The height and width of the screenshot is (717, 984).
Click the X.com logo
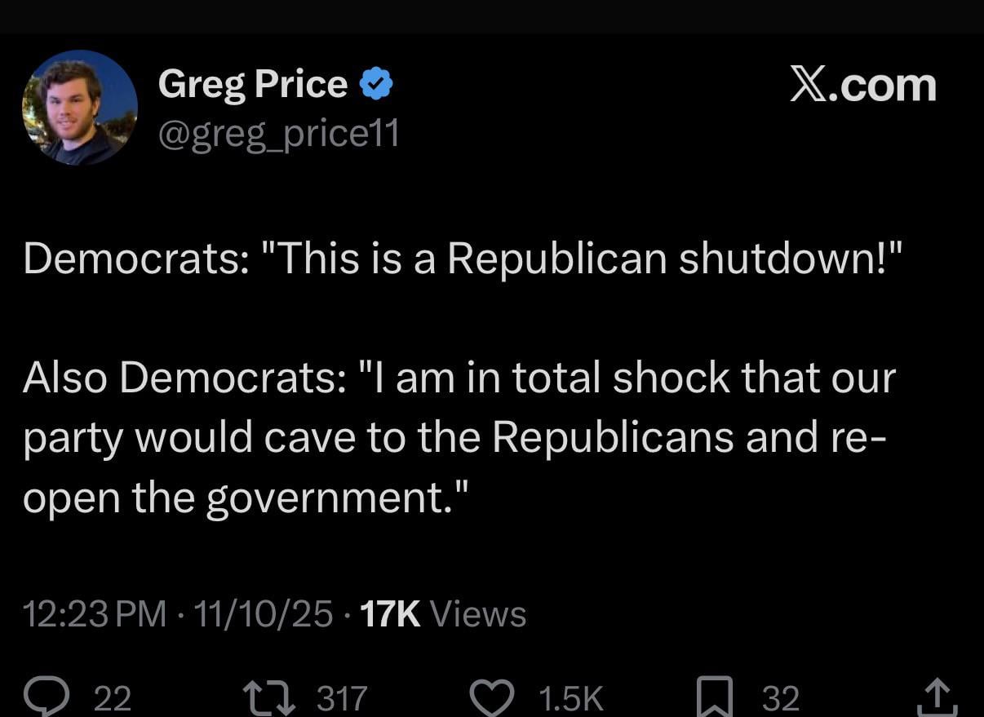pyautogui.click(x=863, y=85)
